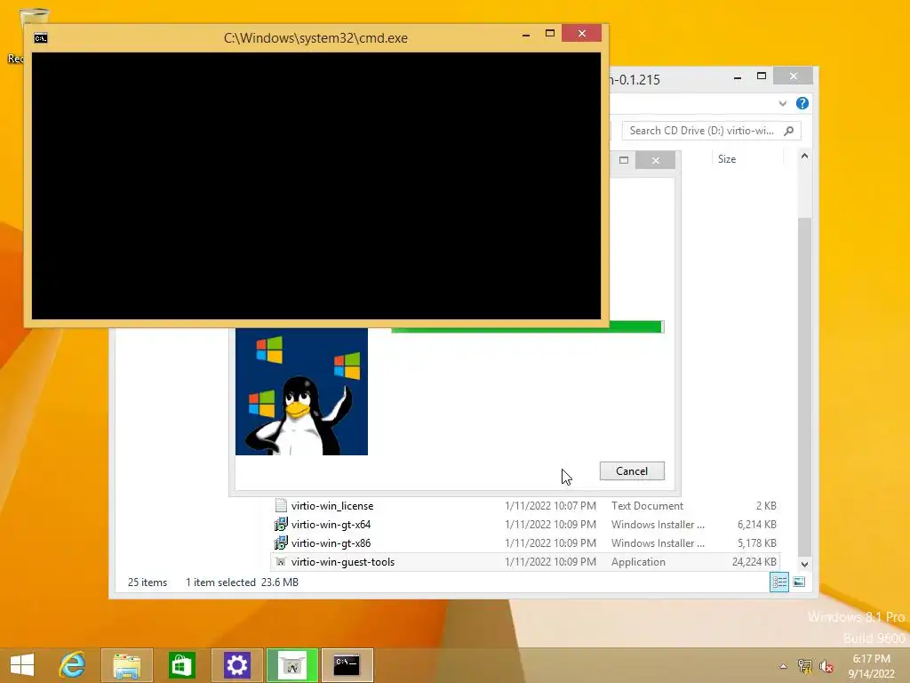Click the virtio-win_license text document icon
Image resolution: width=910 pixels, height=683 pixels.
[281, 505]
